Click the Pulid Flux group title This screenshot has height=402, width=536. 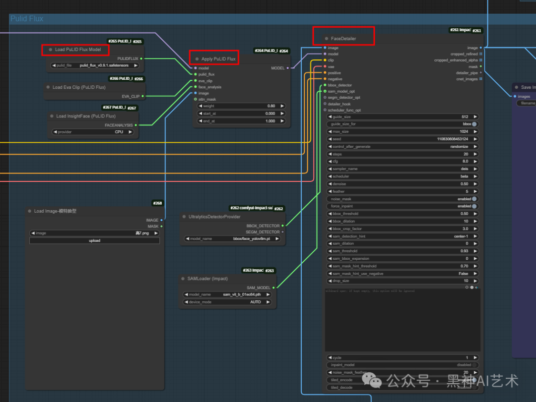click(x=27, y=19)
